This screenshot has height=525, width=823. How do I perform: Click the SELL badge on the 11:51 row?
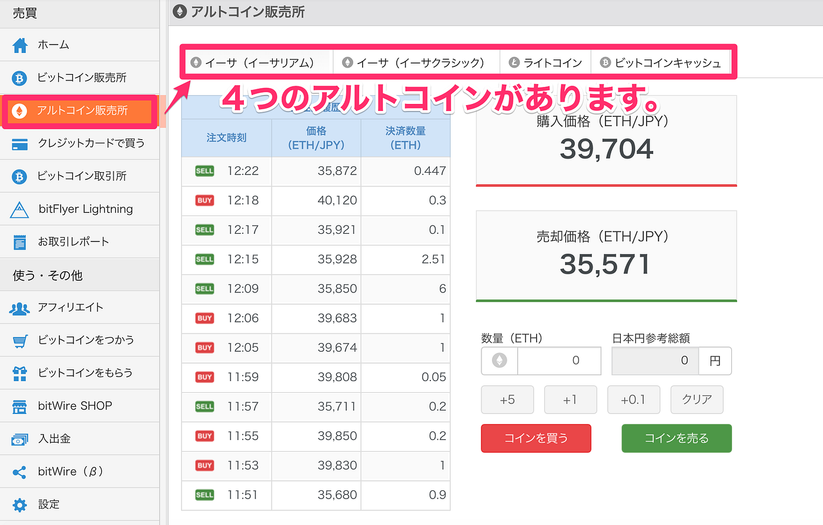205,494
